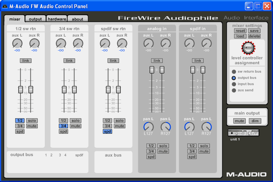Click right fader handle of spdif in
This screenshot has width=273, height=182.
click(203, 70)
